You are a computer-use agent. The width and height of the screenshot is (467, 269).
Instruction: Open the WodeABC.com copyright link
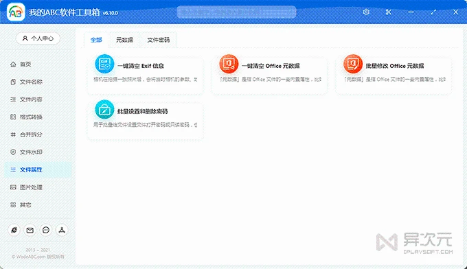[x=38, y=257]
